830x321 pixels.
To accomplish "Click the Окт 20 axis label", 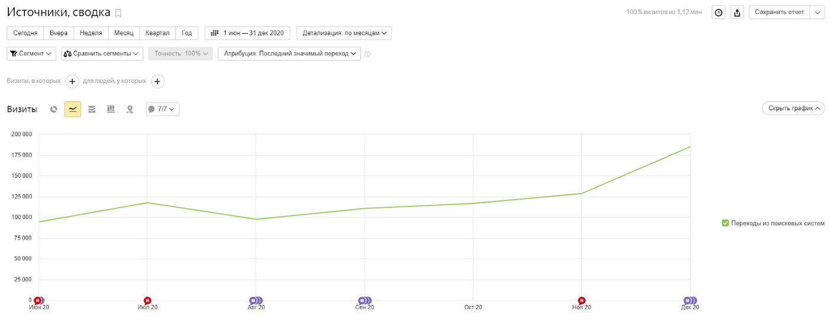I will click(473, 307).
